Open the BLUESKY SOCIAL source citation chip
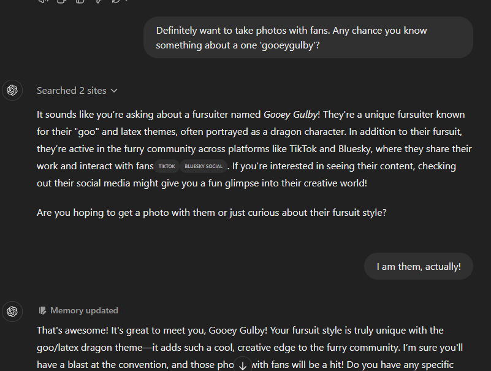 click(204, 166)
